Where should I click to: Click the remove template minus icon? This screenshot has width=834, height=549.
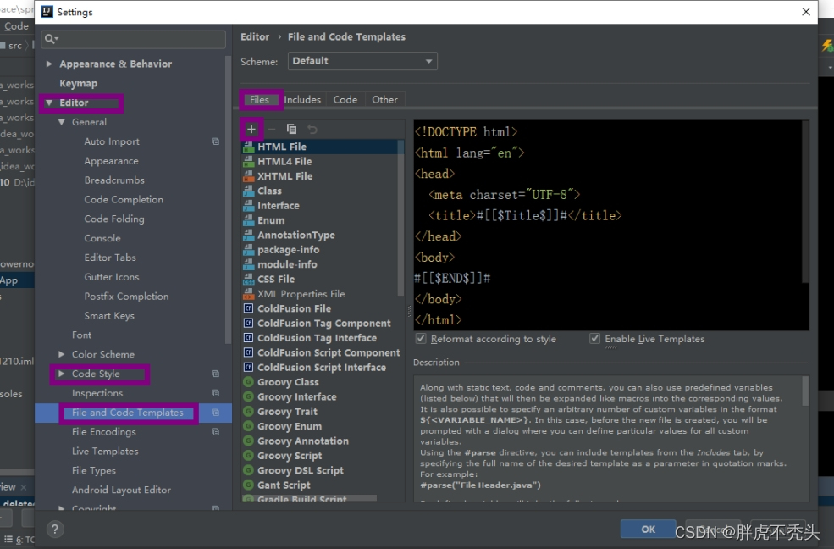[x=271, y=130]
